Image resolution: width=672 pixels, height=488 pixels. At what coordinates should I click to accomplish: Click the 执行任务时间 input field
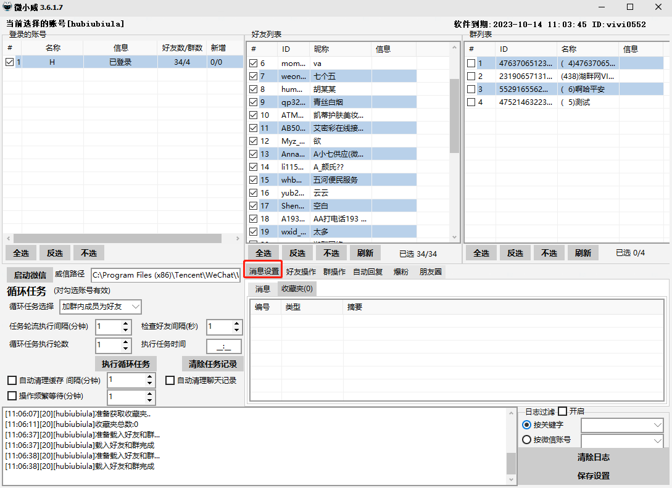tap(223, 346)
